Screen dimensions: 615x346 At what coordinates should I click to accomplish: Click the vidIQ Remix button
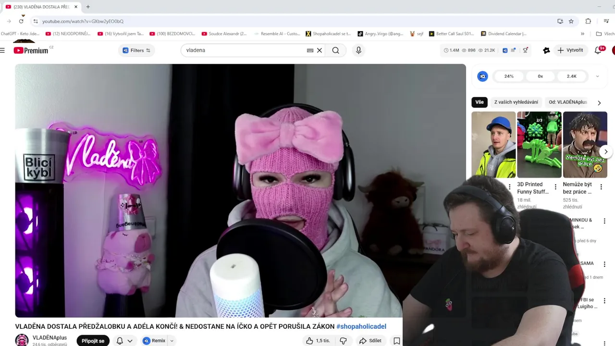click(x=154, y=341)
